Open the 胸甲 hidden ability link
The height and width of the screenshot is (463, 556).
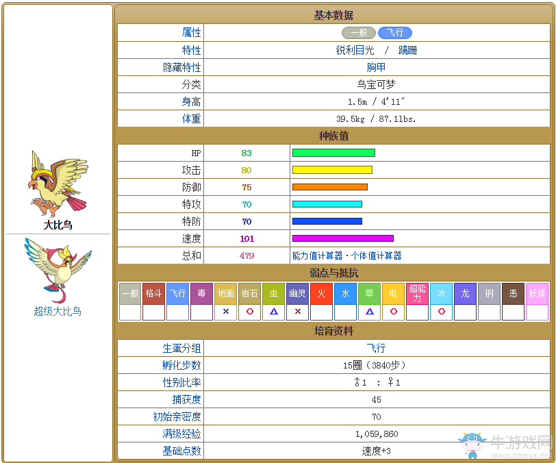pos(376,67)
